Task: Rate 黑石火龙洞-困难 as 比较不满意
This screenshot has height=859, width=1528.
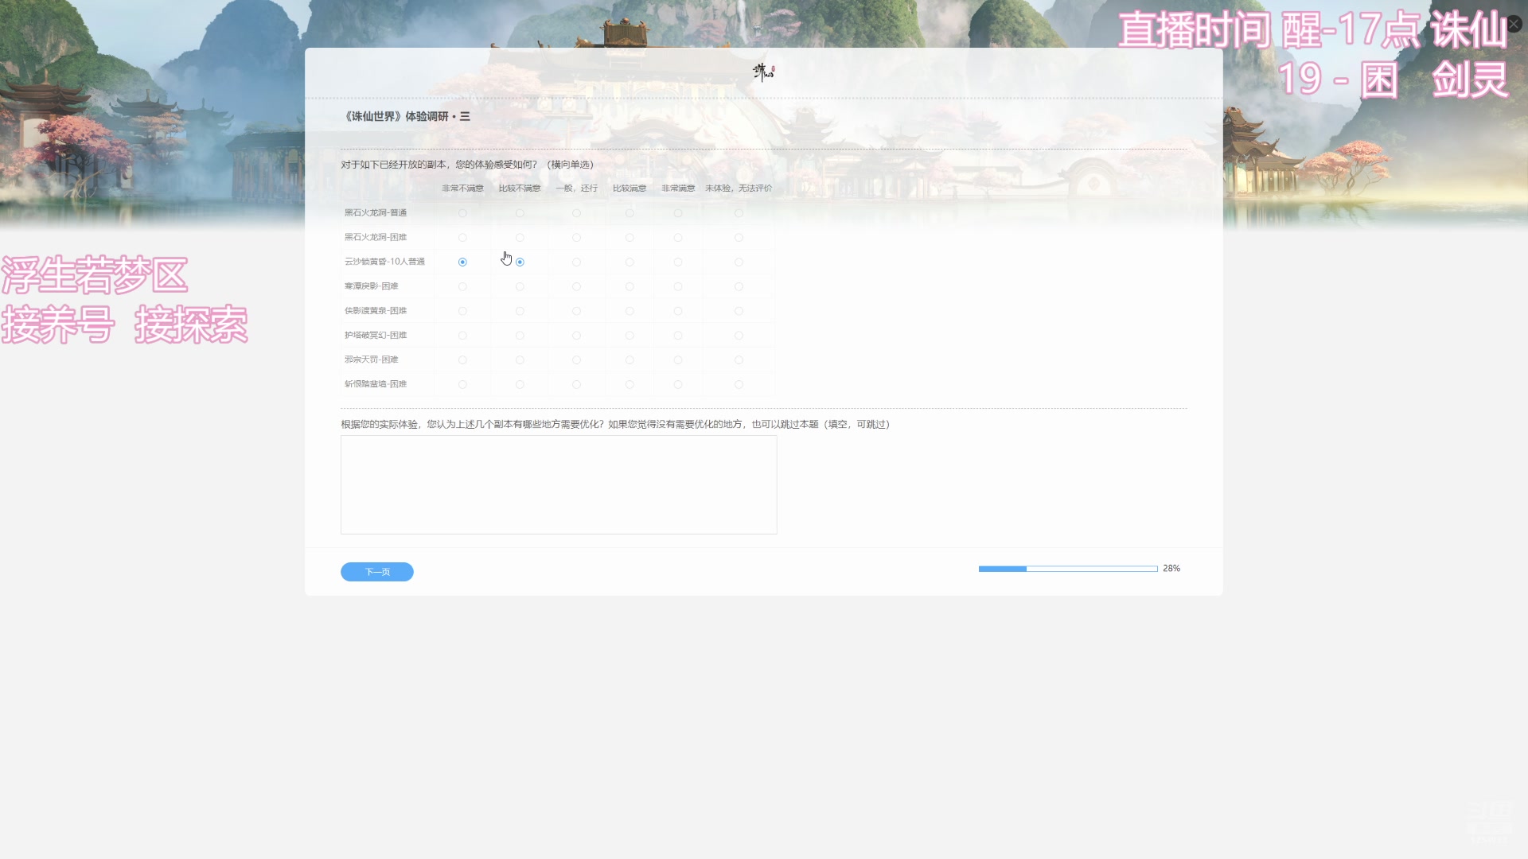Action: [x=520, y=238]
